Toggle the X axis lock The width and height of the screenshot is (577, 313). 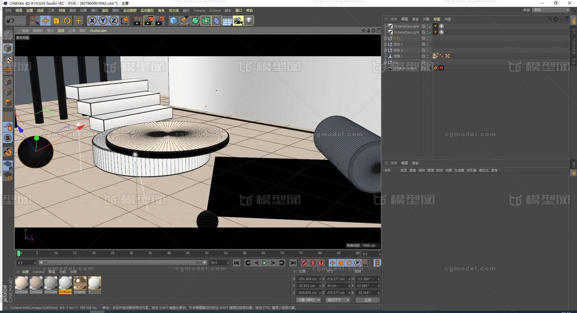92,21
